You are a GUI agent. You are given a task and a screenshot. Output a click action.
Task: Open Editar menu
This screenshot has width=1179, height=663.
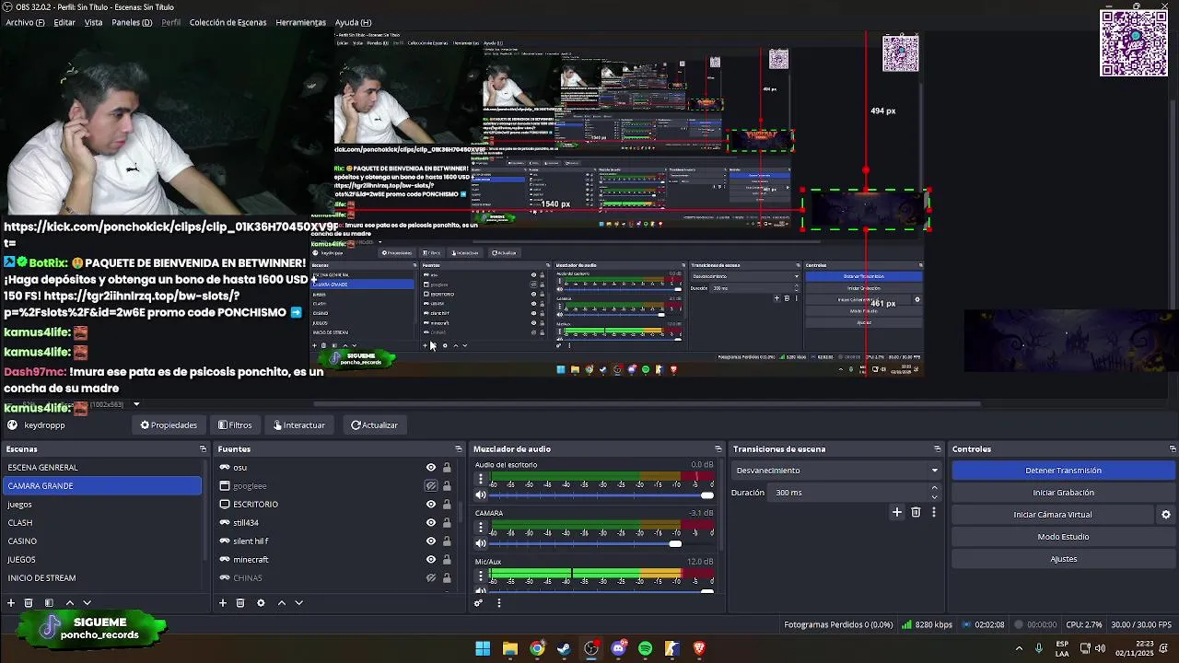click(64, 22)
